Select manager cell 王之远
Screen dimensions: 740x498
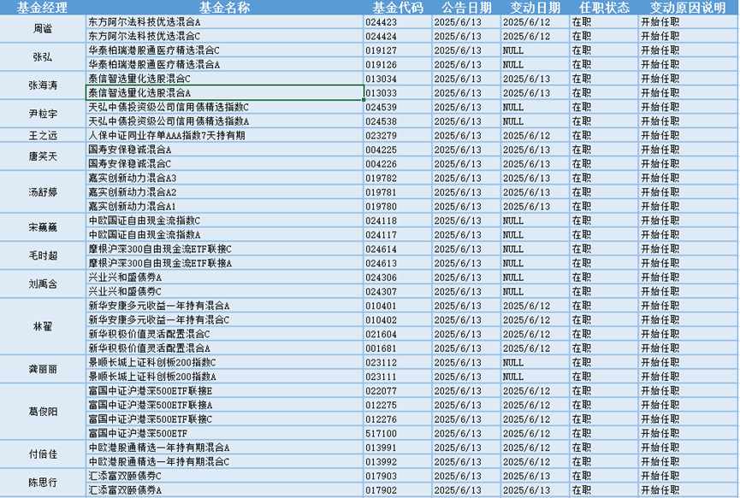click(43, 136)
